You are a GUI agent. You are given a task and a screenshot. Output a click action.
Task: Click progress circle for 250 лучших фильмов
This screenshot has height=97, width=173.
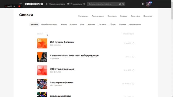tap(133, 43)
